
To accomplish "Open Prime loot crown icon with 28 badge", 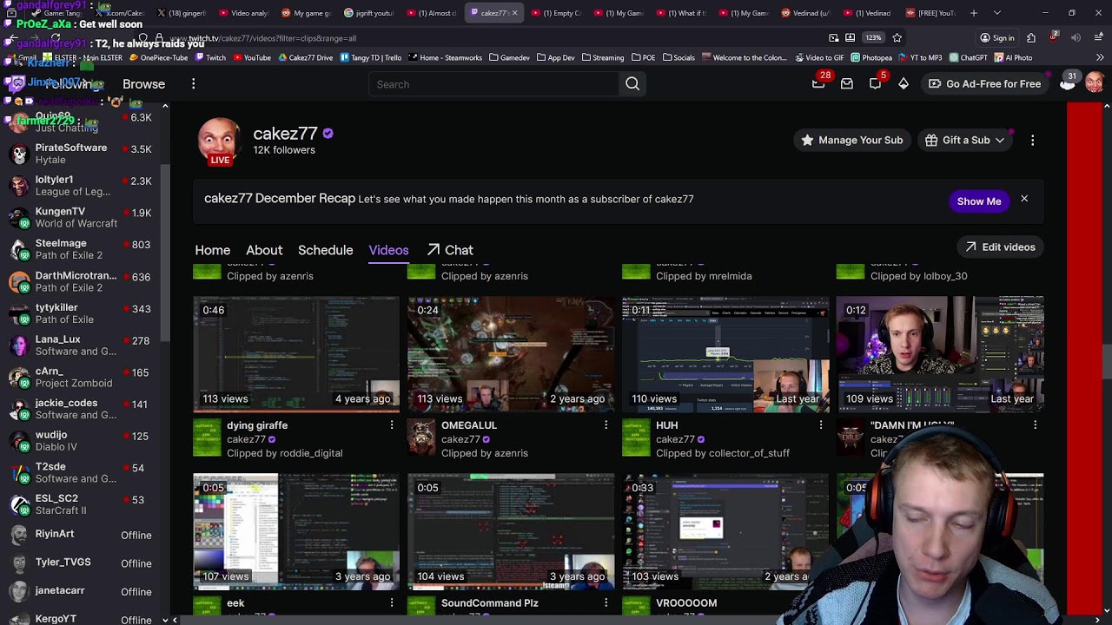I will tap(818, 83).
